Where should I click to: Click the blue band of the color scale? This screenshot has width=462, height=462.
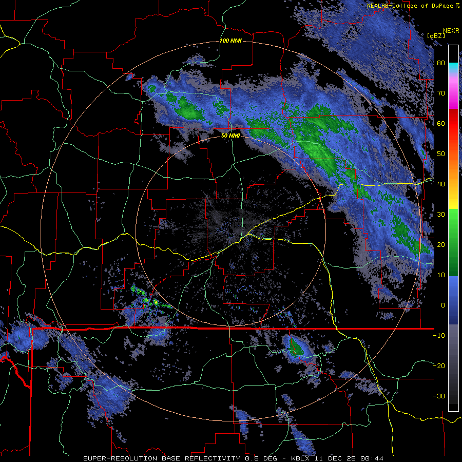point(453,300)
